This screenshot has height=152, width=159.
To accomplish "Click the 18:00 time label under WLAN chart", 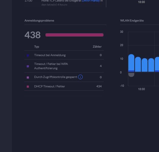I will click(141, 89).
